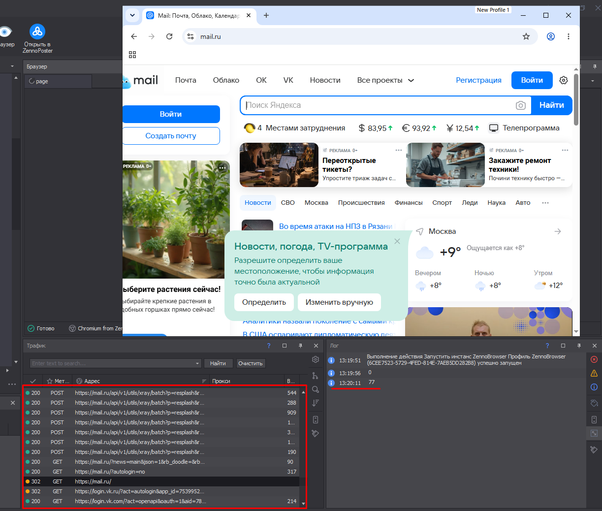
Task: Select the 302 GET https://mail.ru/ request row
Action: pyautogui.click(x=162, y=481)
